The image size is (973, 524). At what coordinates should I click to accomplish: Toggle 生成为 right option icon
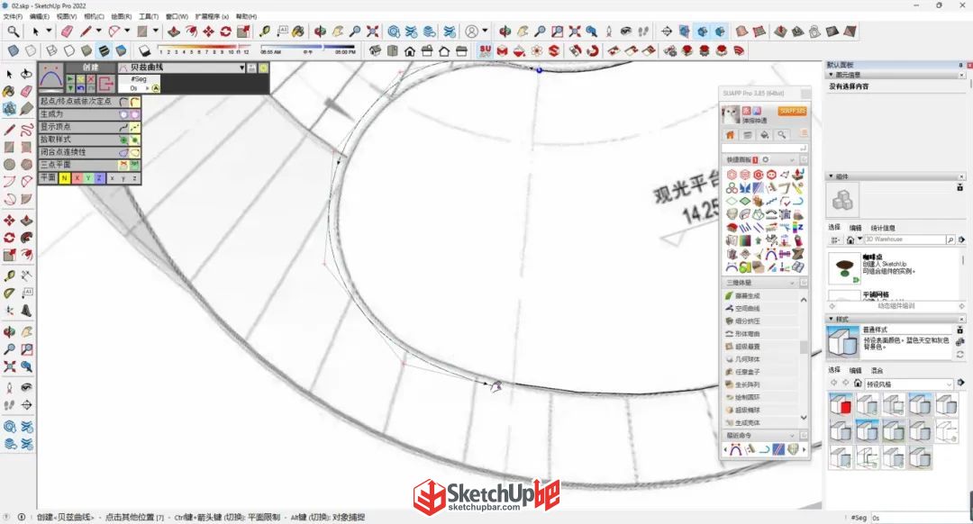tap(134, 114)
